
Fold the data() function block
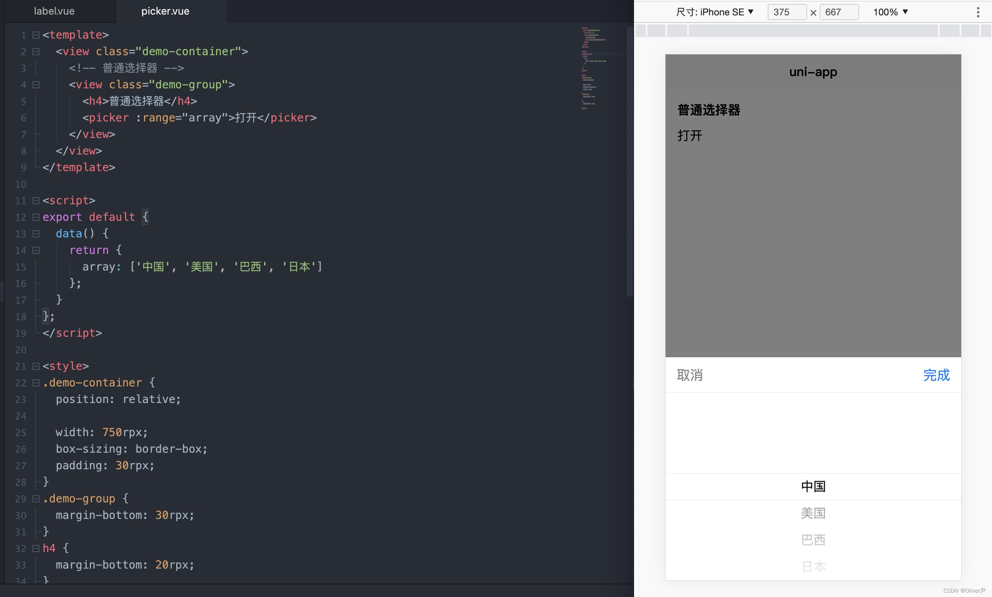coord(36,234)
